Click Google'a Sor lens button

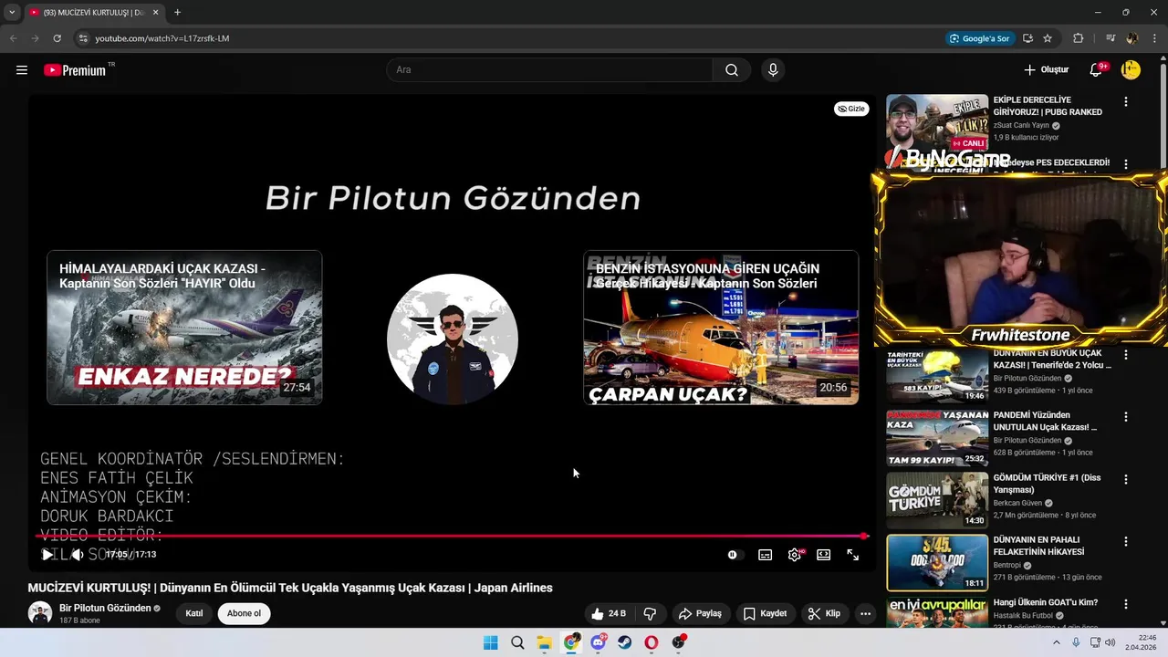coord(980,38)
